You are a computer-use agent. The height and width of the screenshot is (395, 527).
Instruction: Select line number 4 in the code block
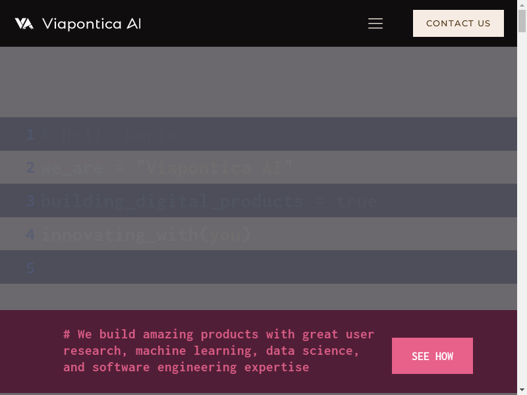click(x=30, y=234)
